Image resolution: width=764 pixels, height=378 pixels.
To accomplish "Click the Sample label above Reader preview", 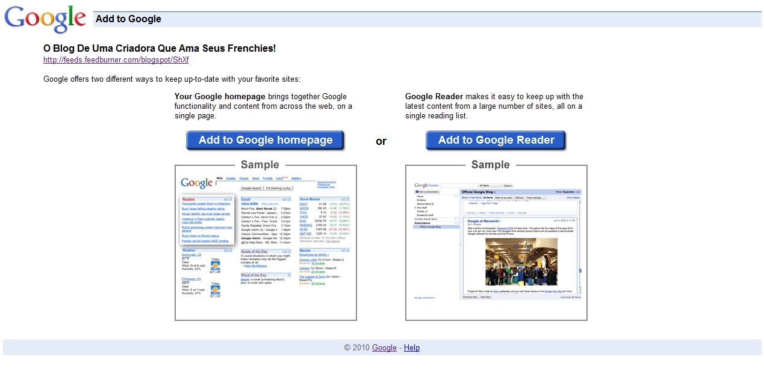I will pos(491,165).
